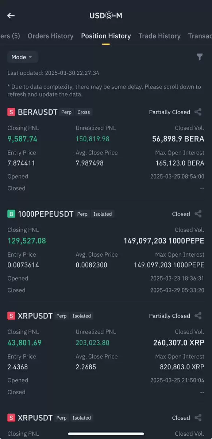The image size is (212, 439).
Task: Tap the Isolated tag on 1000PEPEUSDT
Action: [103, 214]
